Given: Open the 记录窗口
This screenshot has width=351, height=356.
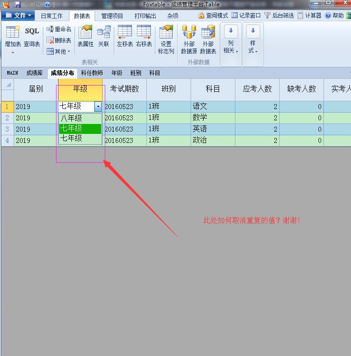Looking at the screenshot, I should click(x=246, y=15).
